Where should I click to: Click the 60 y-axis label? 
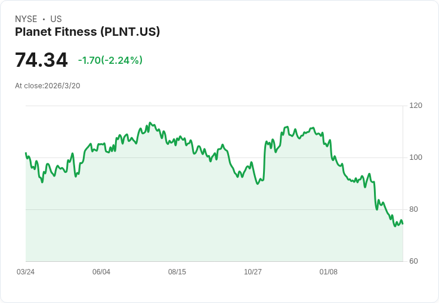tap(413, 261)
